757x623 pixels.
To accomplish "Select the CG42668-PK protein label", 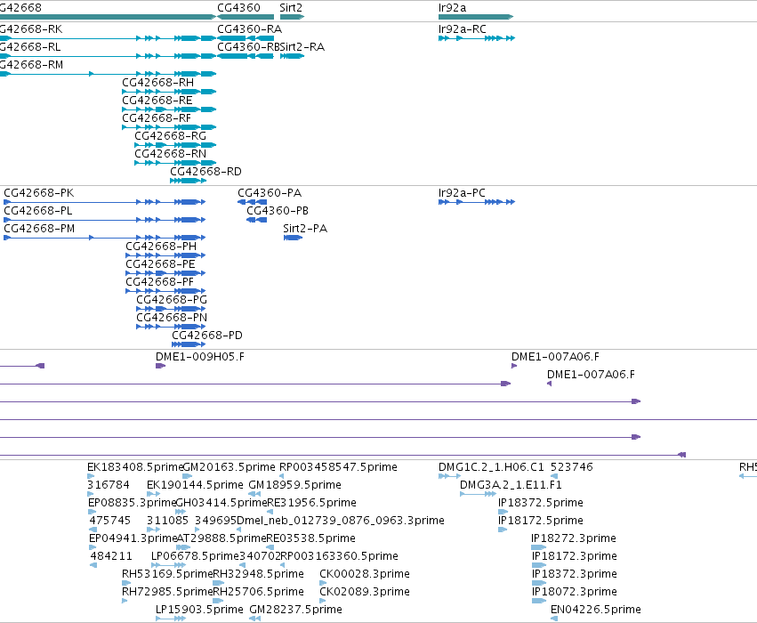I will (x=39, y=193).
